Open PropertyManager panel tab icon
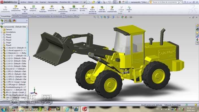 (x=6, y=21)
